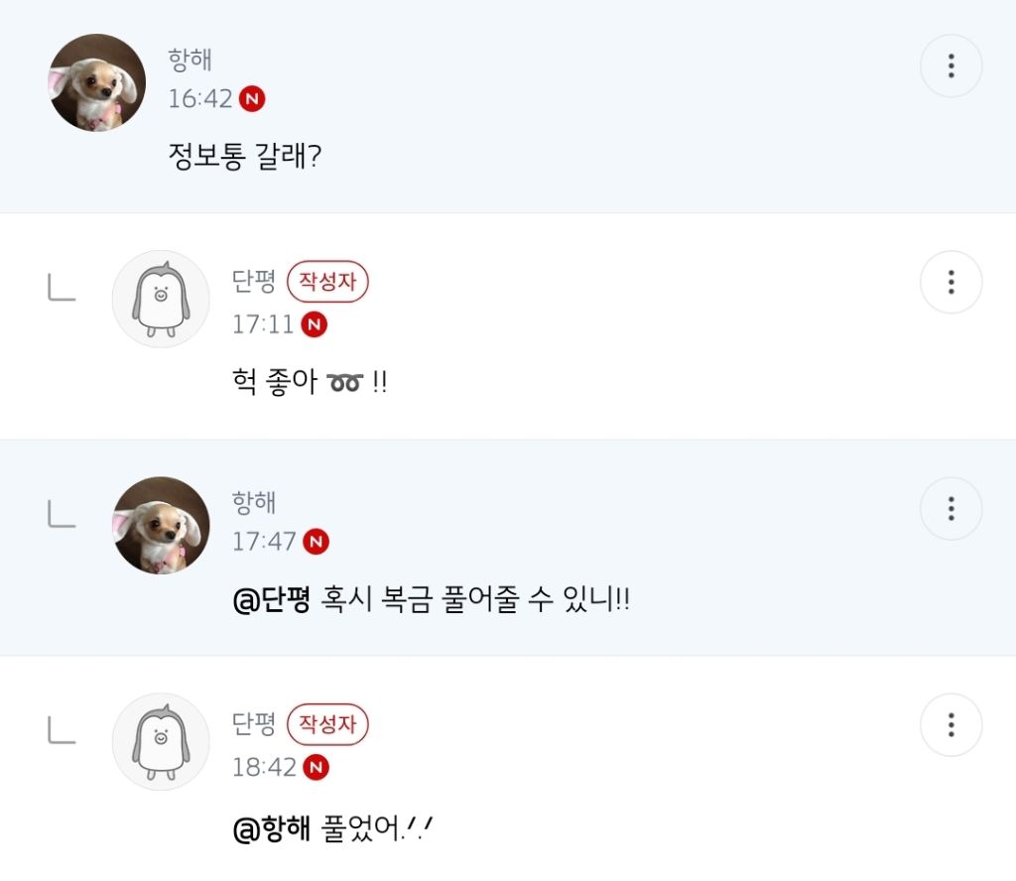Image resolution: width=1016 pixels, height=881 pixels.
Task: Tap 단평's penguin profile picture at 18:42
Action: 160,742
